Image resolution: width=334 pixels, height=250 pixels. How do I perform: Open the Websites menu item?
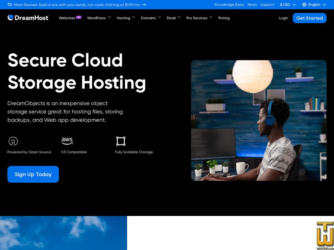click(67, 18)
